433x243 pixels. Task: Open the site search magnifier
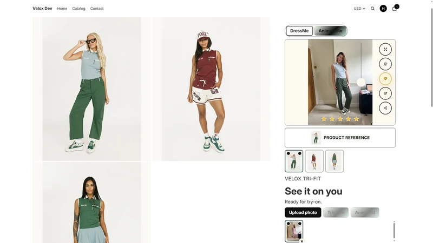point(372,9)
